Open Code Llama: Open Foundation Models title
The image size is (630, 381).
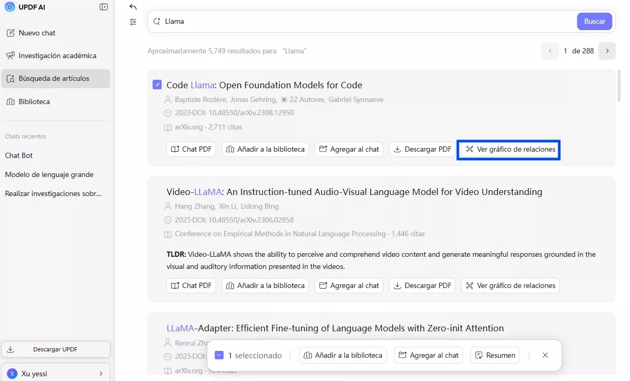click(x=265, y=85)
